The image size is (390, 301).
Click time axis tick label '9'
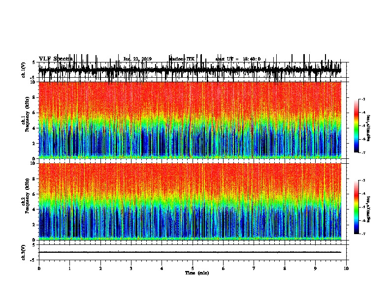[315, 269]
